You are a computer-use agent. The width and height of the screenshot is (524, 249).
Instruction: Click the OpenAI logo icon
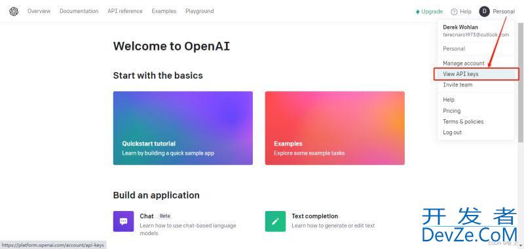point(14,12)
